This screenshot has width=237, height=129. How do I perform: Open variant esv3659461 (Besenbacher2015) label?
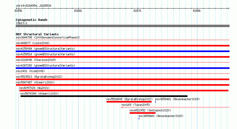click(x=177, y=99)
